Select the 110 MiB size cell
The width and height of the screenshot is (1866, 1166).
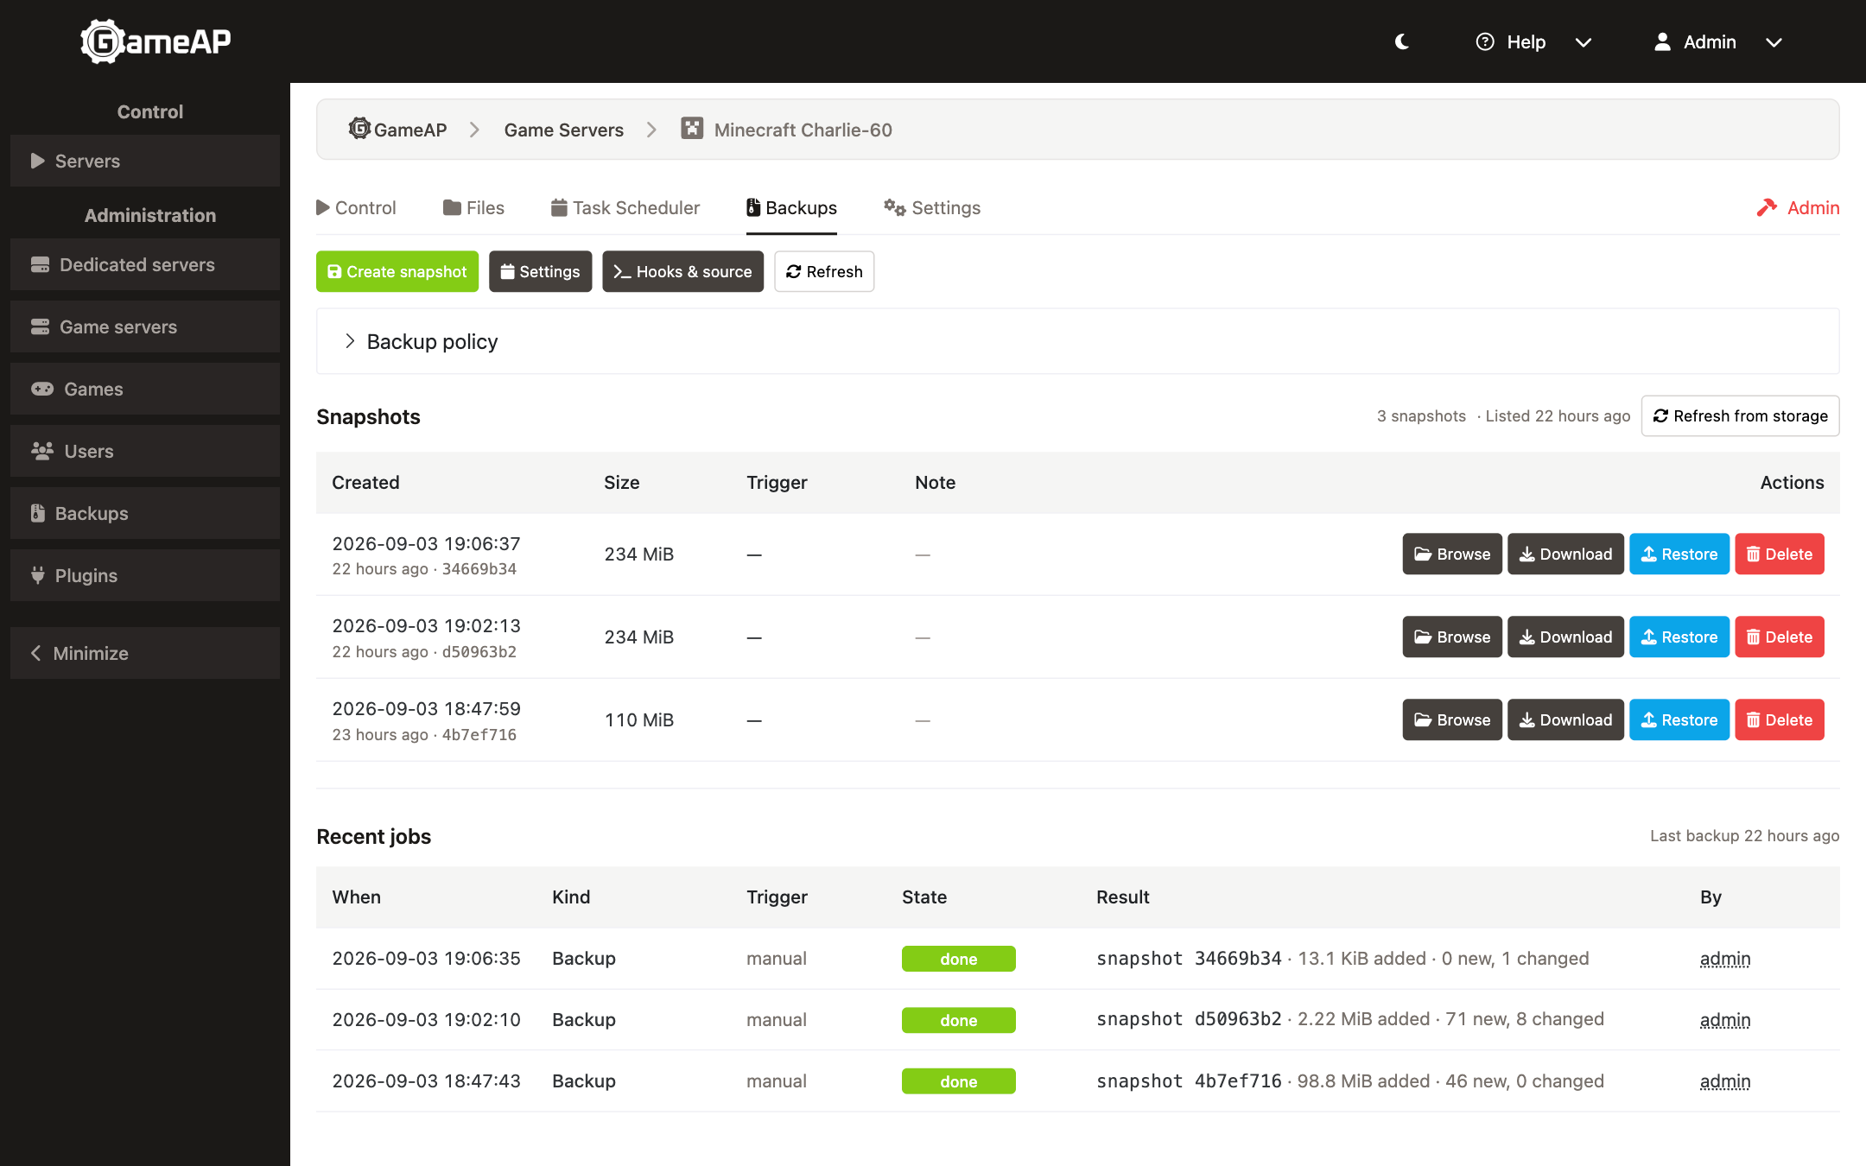click(639, 720)
